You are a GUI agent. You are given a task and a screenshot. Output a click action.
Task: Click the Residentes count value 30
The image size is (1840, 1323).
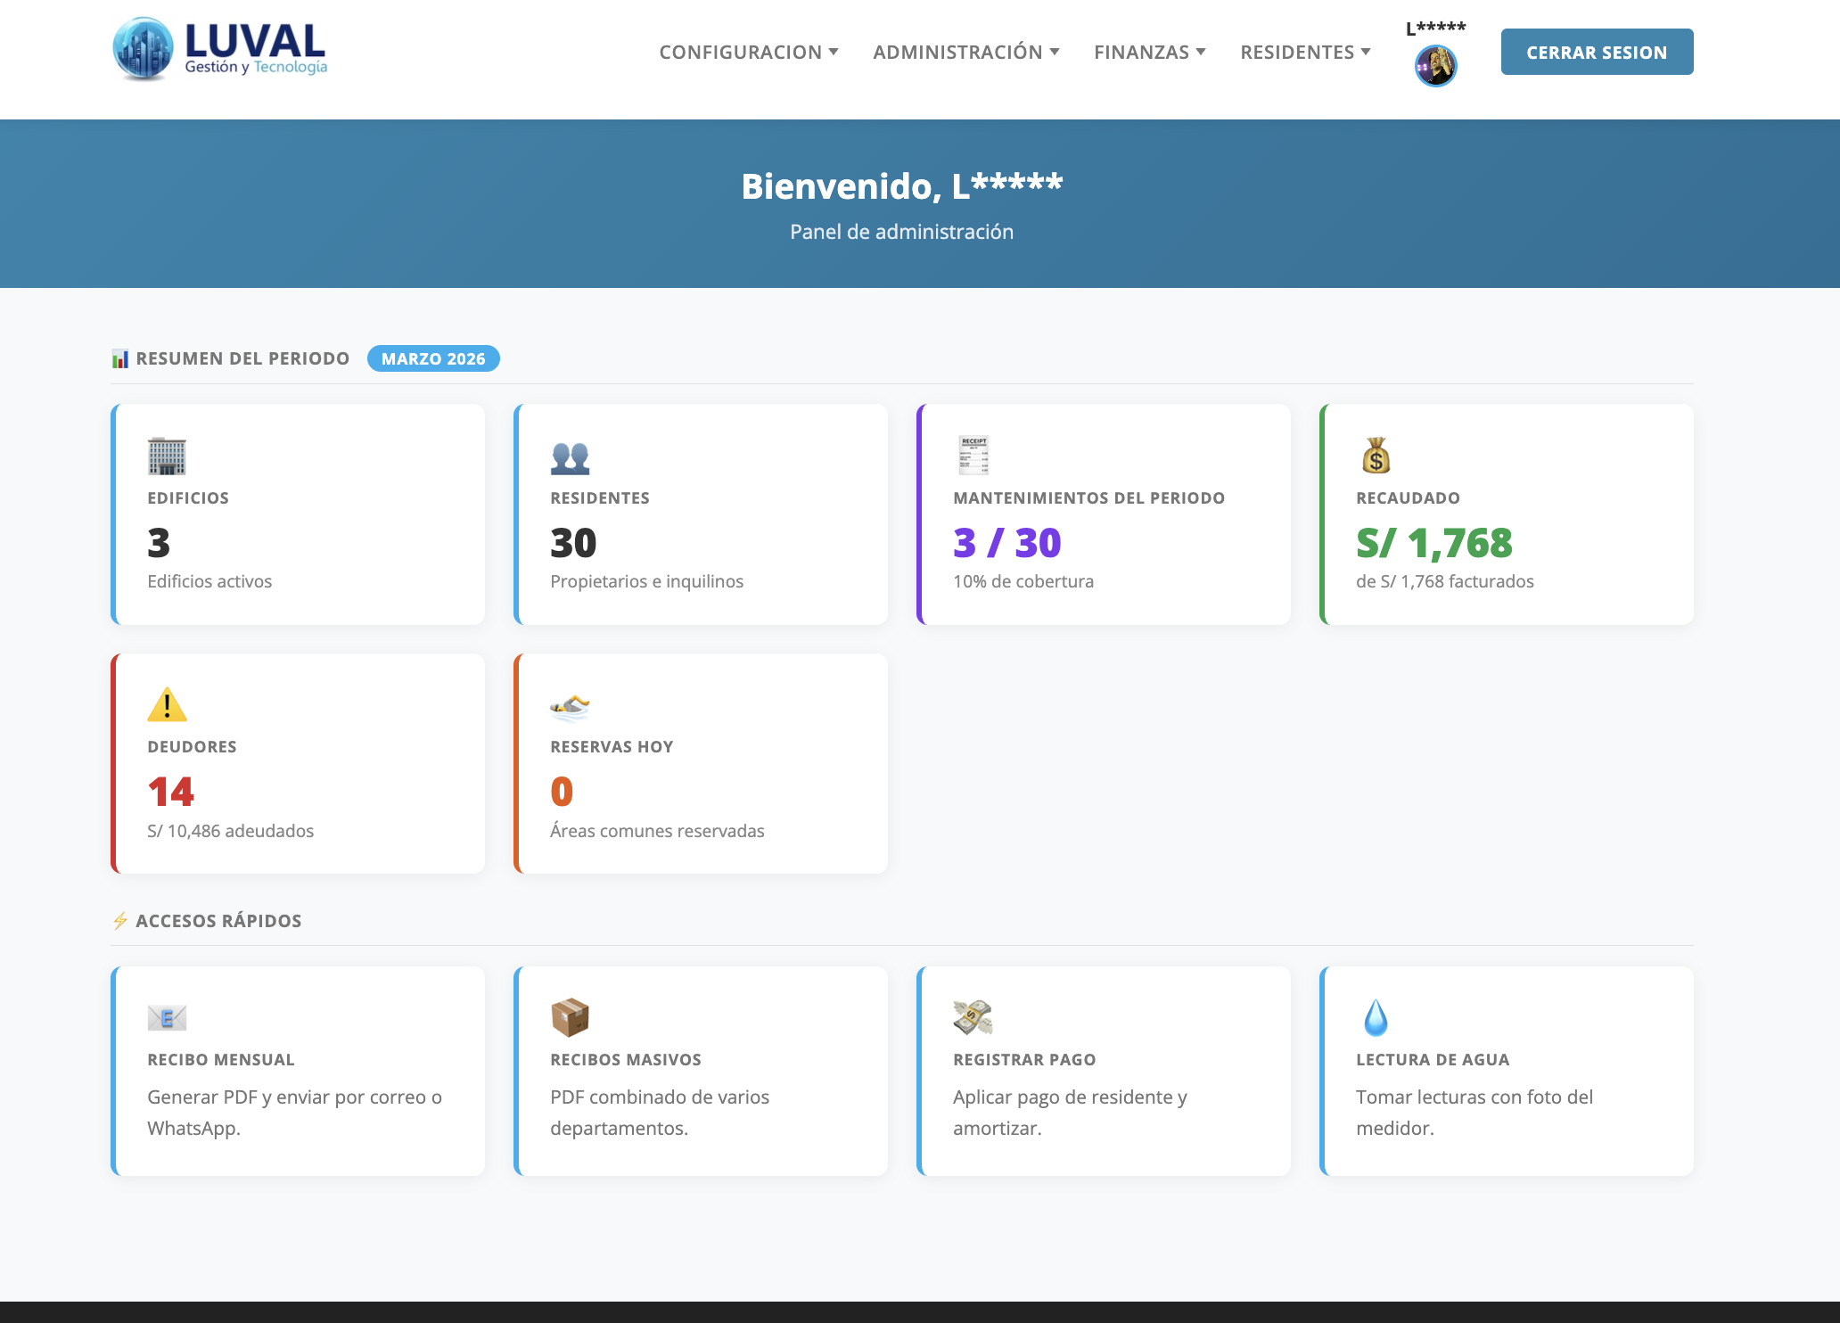tap(573, 543)
